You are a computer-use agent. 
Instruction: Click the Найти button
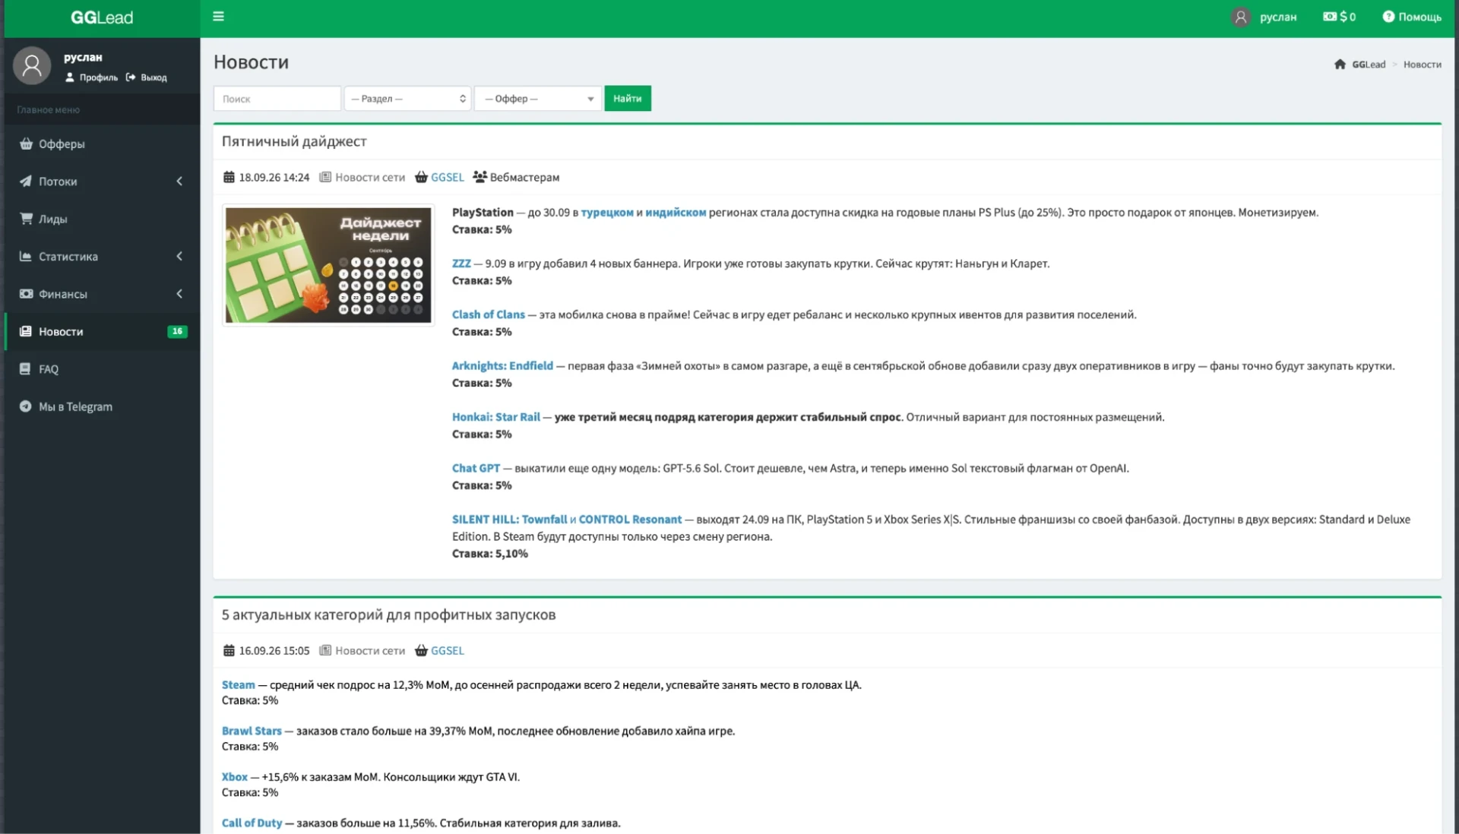(x=628, y=99)
